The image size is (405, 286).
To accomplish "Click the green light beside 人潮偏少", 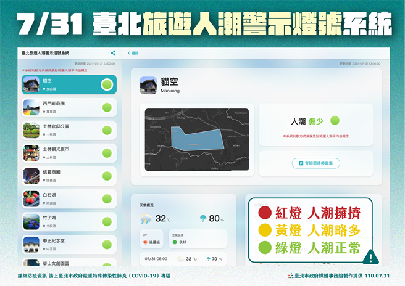I will [335, 120].
